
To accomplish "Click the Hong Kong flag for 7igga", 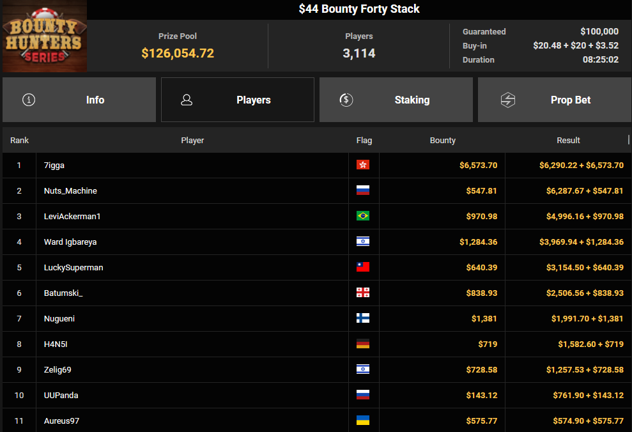I will click(x=363, y=165).
